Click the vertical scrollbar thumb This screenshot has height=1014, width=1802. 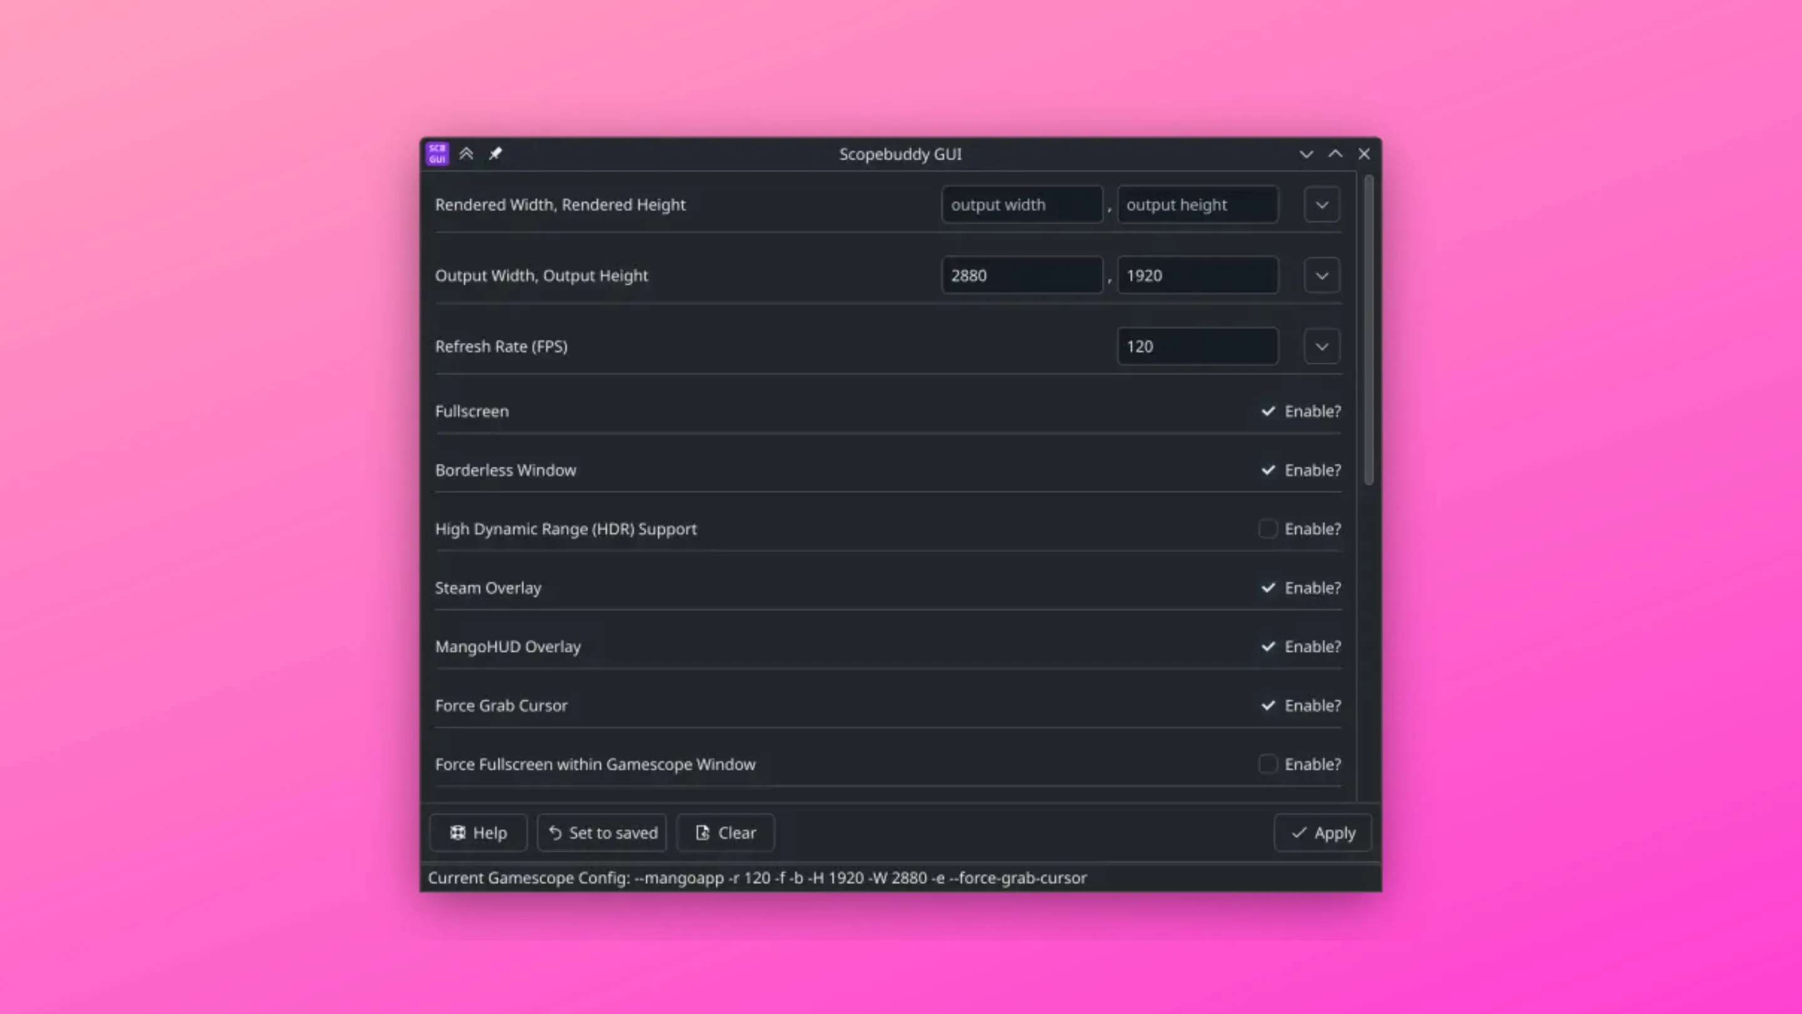point(1369,329)
